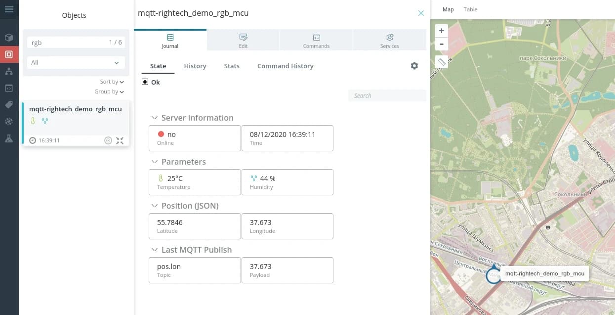Zoom out on the map
This screenshot has height=315, width=615.
coord(442,44)
